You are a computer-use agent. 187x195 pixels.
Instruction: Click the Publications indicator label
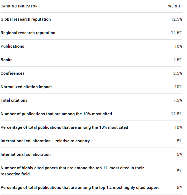point(12,46)
